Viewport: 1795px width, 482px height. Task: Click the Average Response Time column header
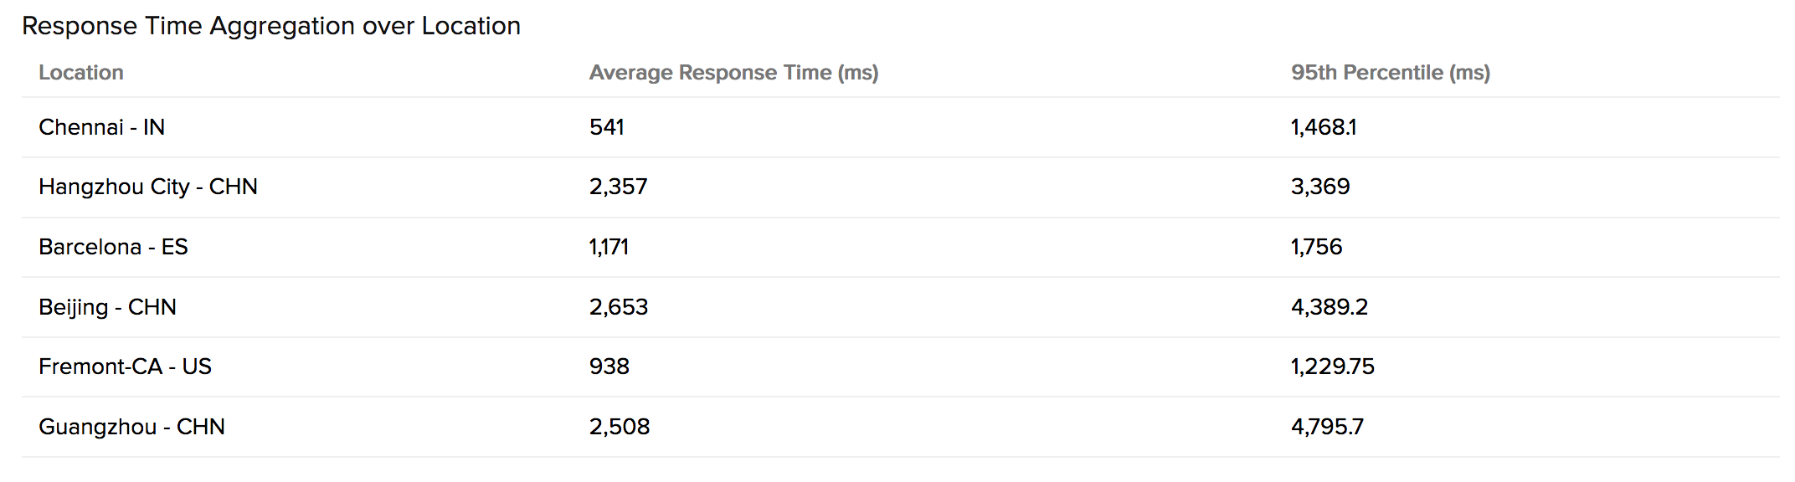(733, 73)
